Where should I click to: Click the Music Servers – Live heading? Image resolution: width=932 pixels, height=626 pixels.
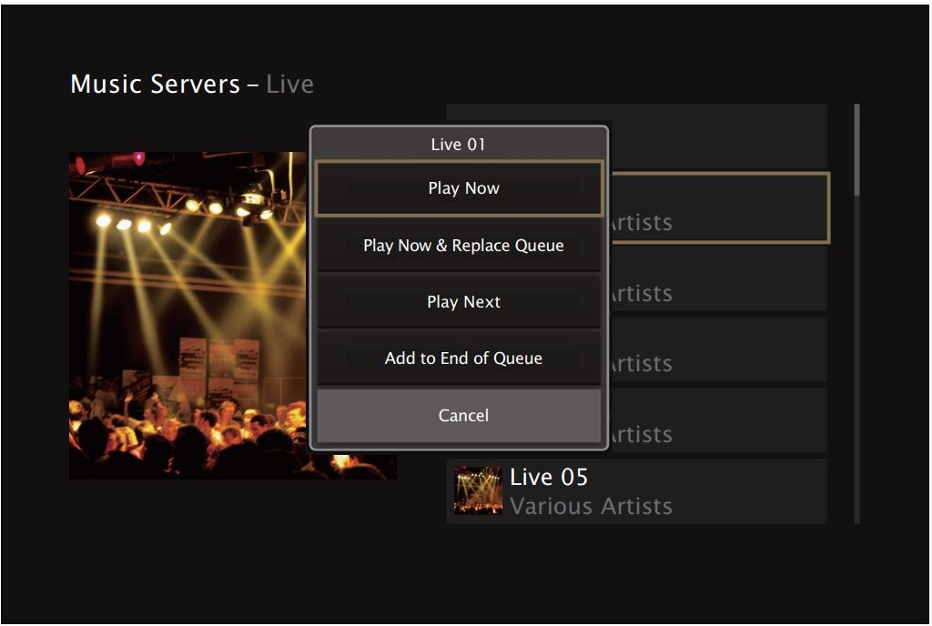point(191,84)
